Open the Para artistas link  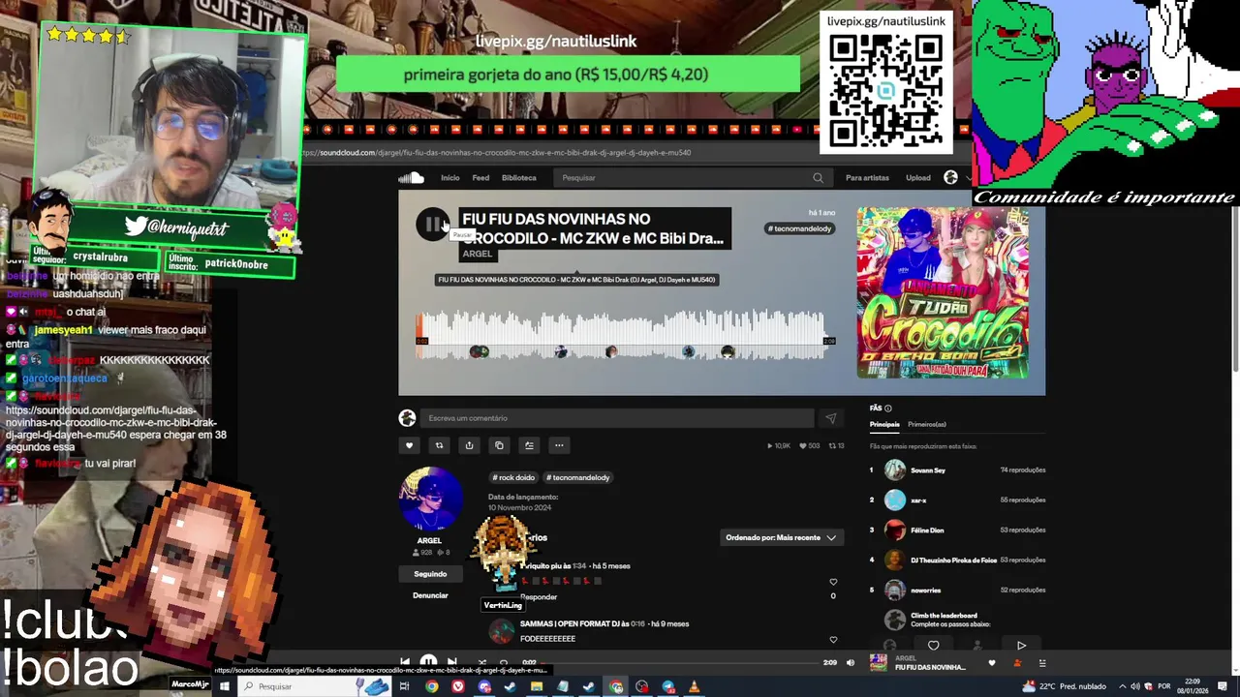click(x=867, y=178)
